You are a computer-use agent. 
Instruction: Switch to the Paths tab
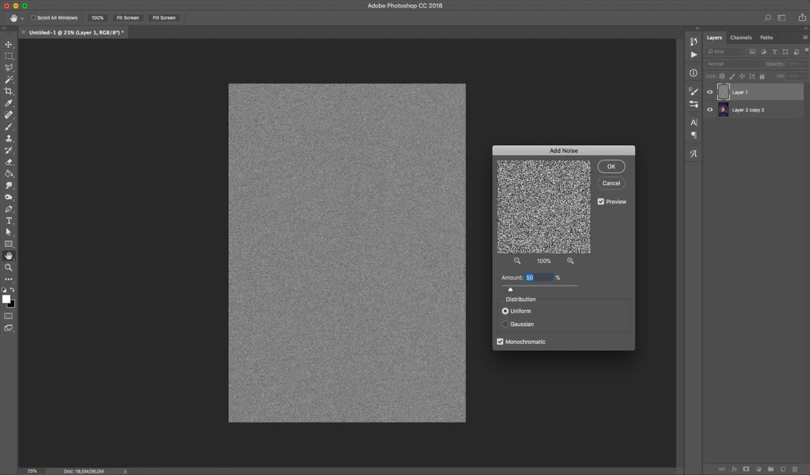766,38
